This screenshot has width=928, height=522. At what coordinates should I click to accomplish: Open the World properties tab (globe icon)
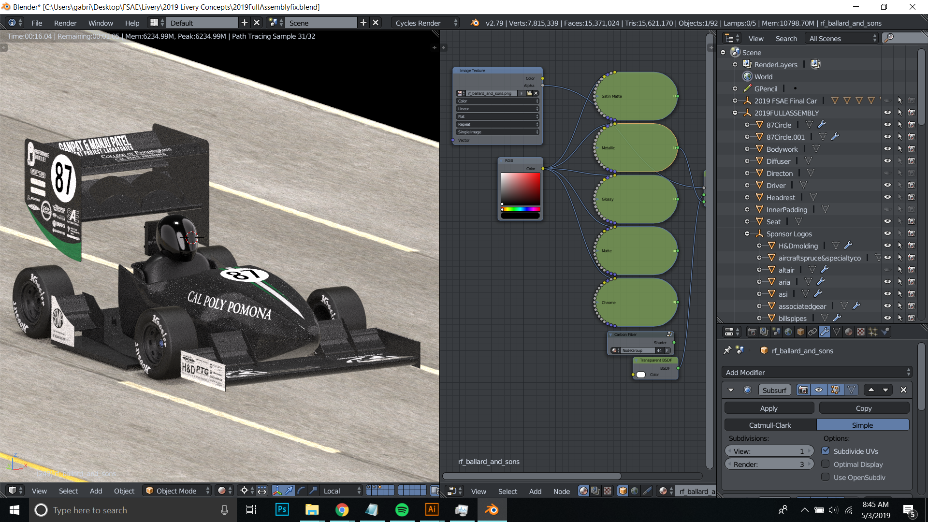point(788,332)
